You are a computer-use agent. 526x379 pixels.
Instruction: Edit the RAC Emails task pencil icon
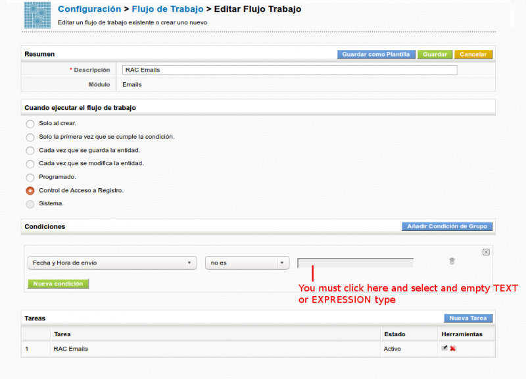pos(444,348)
